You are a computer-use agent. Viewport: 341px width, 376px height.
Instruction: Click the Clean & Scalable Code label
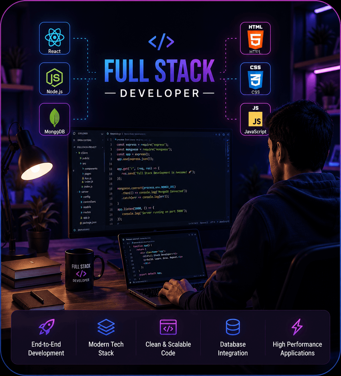click(168, 349)
